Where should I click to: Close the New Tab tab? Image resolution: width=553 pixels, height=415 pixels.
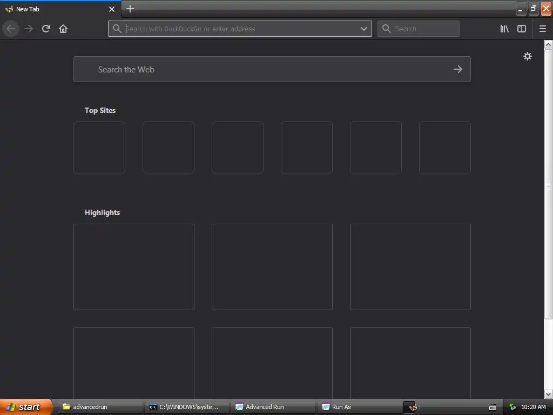(x=112, y=9)
